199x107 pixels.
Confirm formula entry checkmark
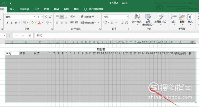[x=23, y=36]
